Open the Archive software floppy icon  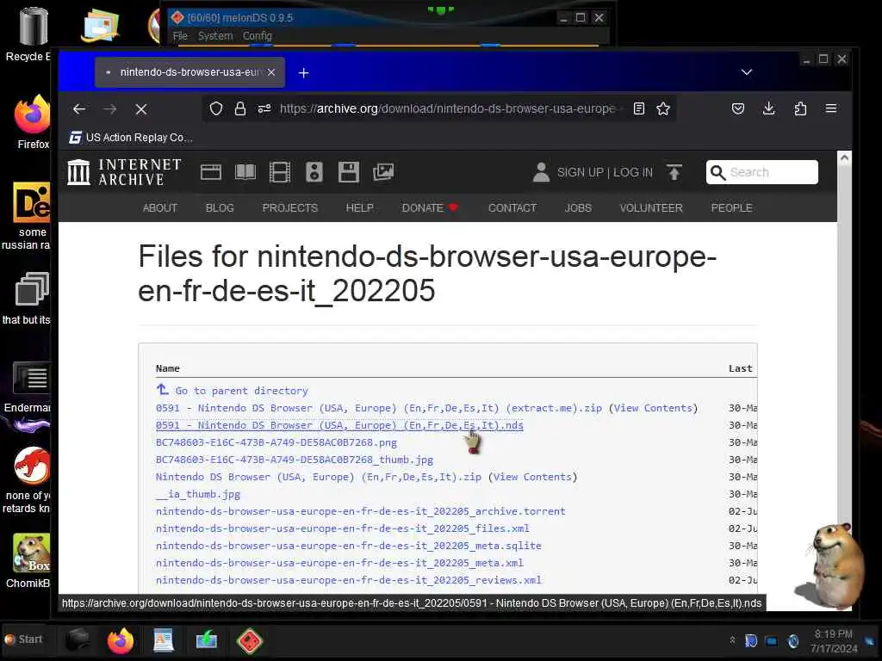349,172
